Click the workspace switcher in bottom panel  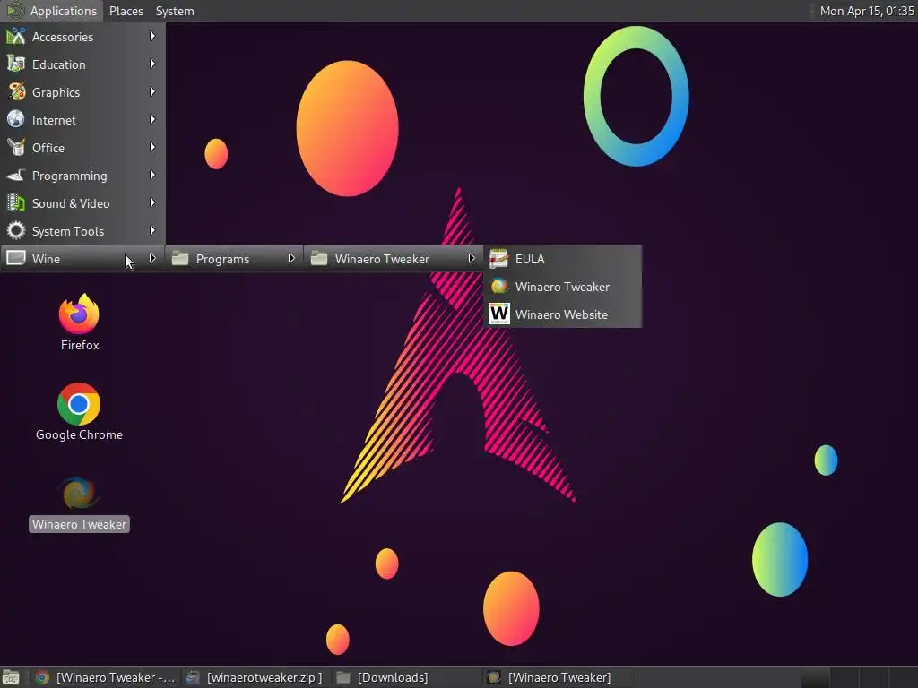859,677
